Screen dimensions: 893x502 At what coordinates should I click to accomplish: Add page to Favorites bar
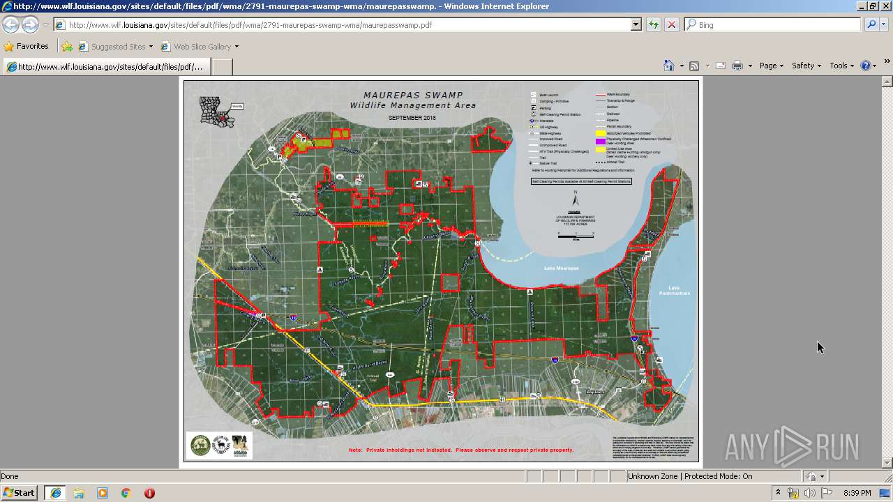(x=67, y=47)
